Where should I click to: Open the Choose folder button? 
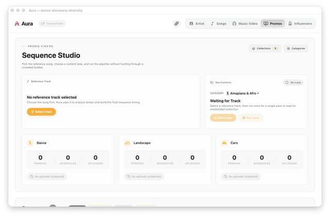[52, 24]
